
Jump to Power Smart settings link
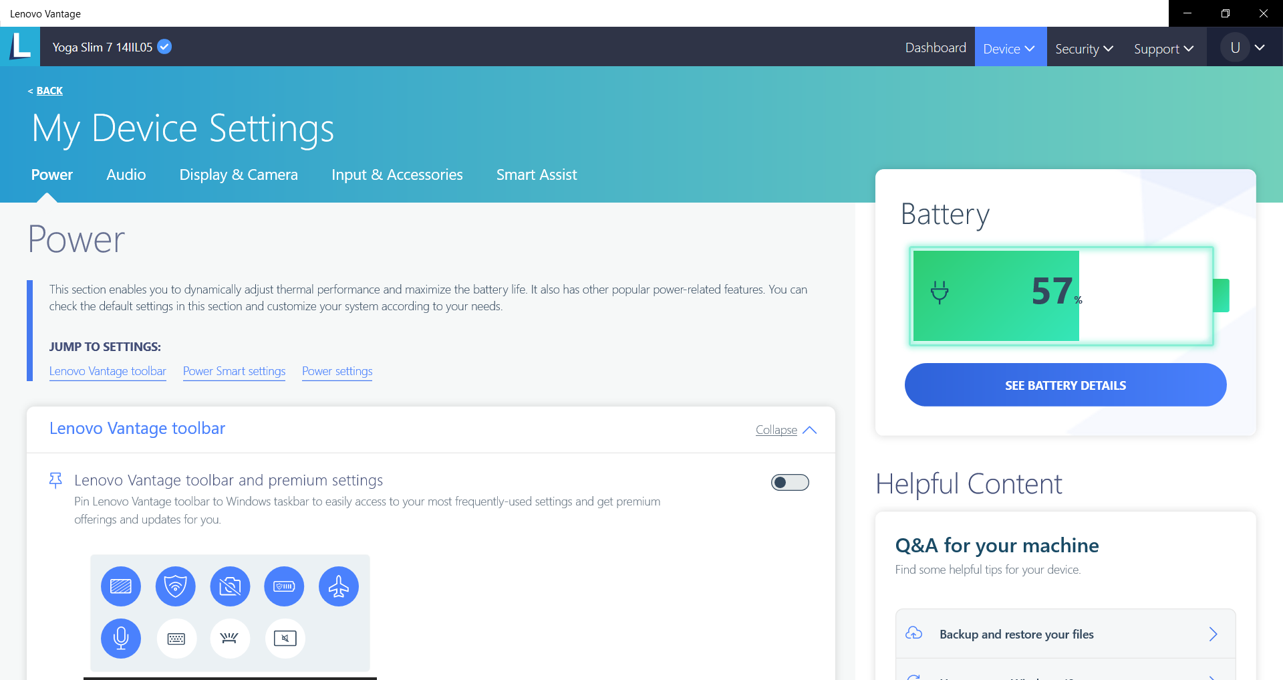click(234, 371)
